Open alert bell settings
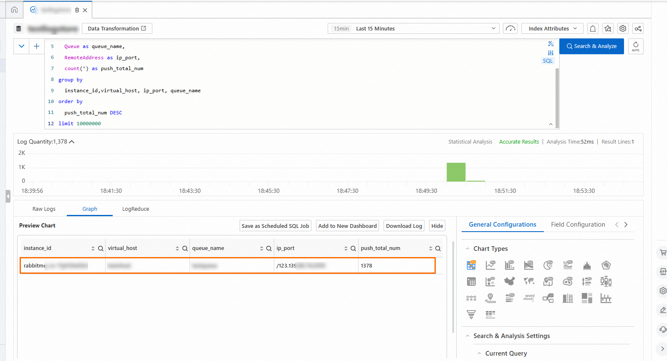The height and width of the screenshot is (361, 667). click(593, 28)
